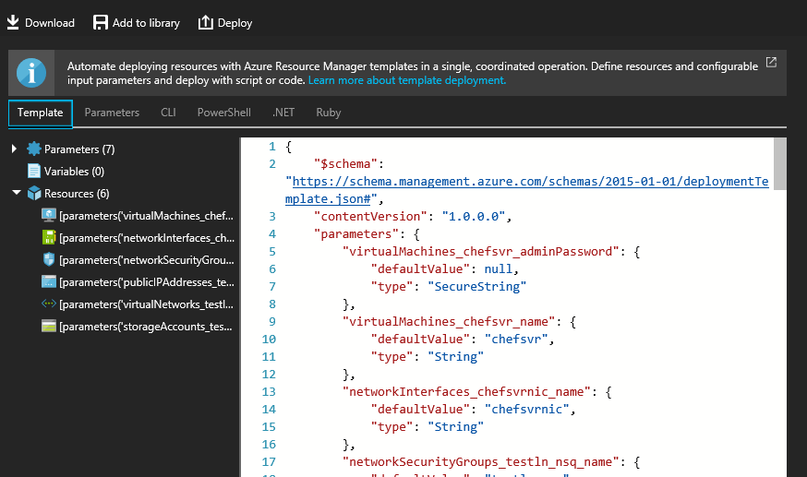Image resolution: width=807 pixels, height=477 pixels.
Task: Click the "networkInterfaces_chefsvrnic_name" key
Action: (x=467, y=392)
